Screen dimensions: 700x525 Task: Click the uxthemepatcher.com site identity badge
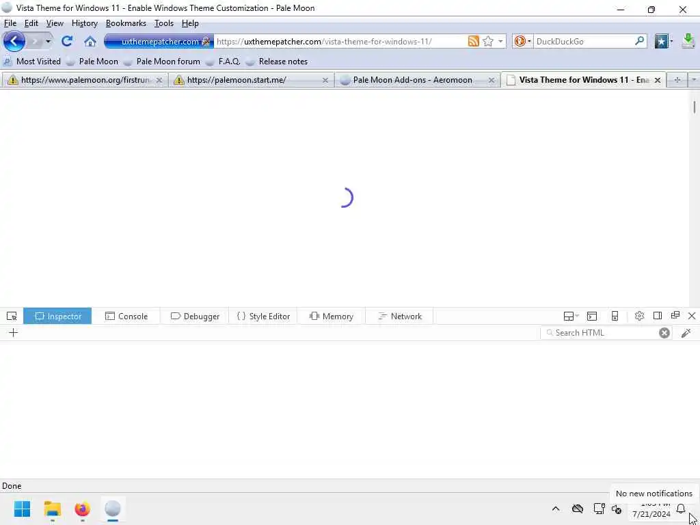coord(159,42)
